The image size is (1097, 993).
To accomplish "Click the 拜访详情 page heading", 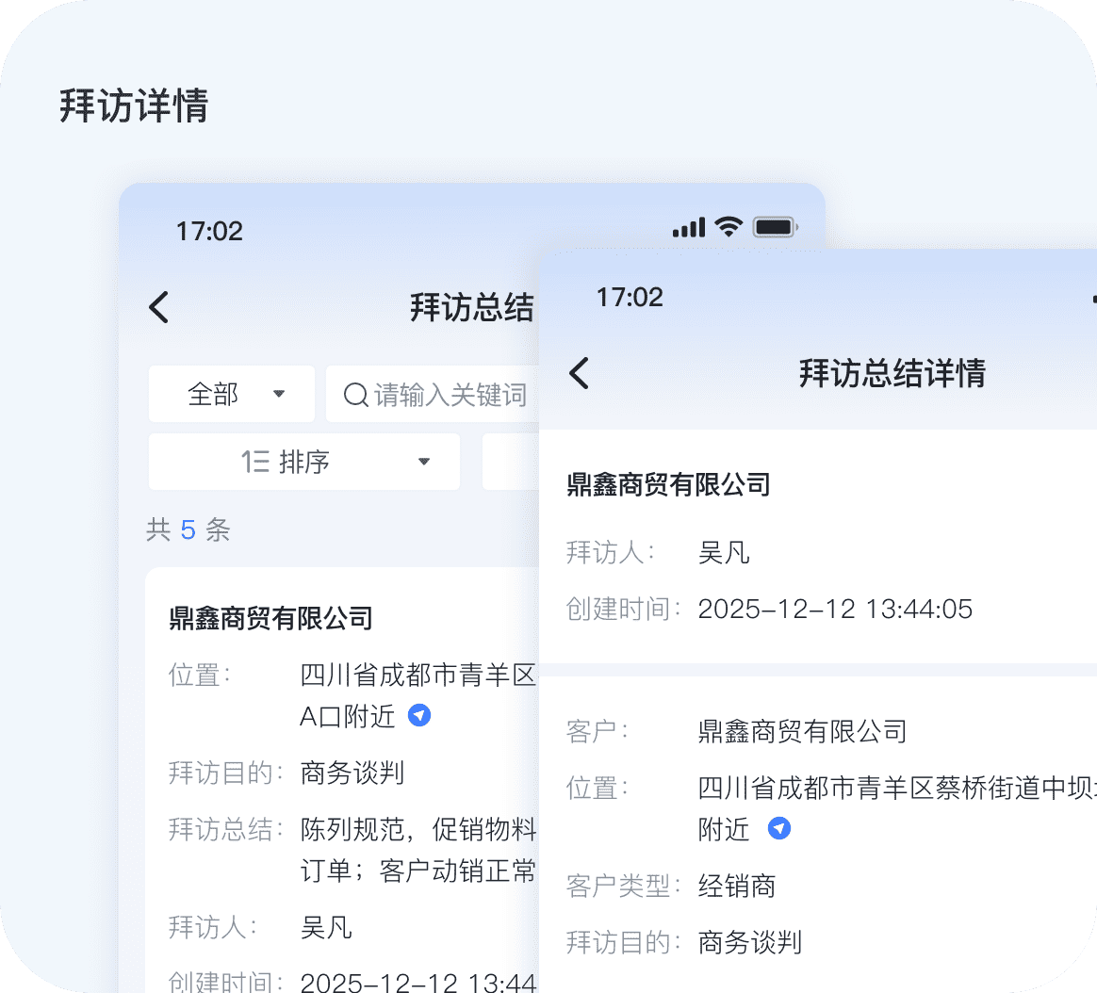I will tap(134, 106).
